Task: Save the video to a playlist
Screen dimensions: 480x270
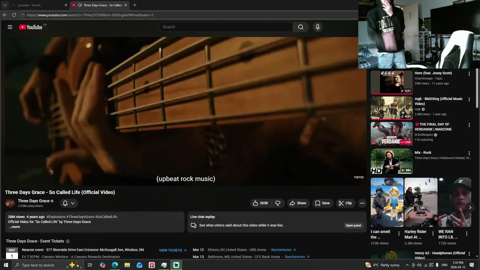Action: click(322, 203)
